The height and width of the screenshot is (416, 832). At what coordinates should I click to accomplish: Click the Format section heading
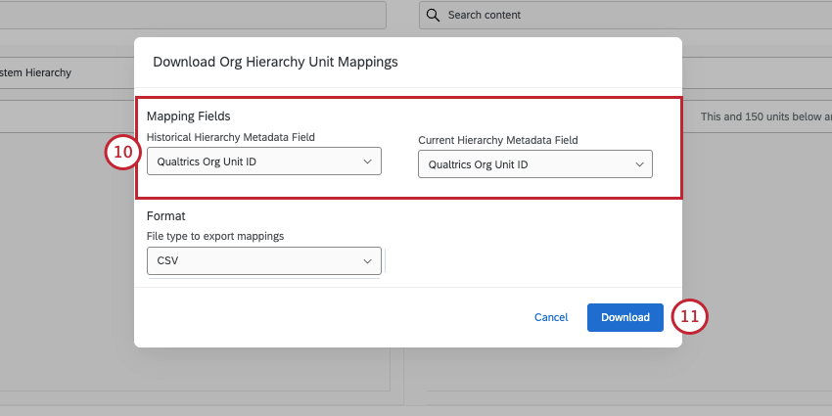[166, 215]
